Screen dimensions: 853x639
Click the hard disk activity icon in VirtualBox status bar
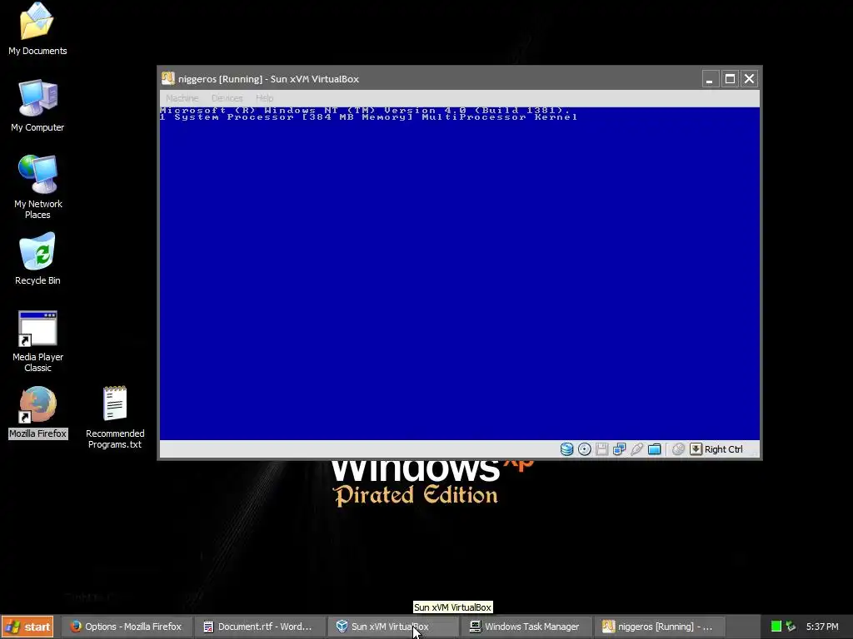coord(566,449)
